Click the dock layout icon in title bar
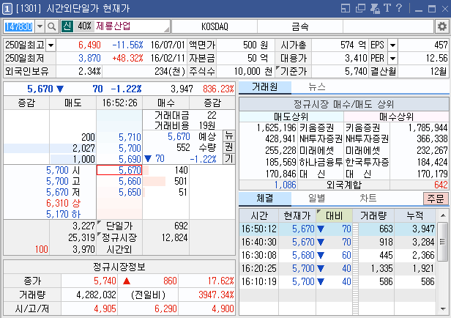451x318 pixels. [346, 8]
